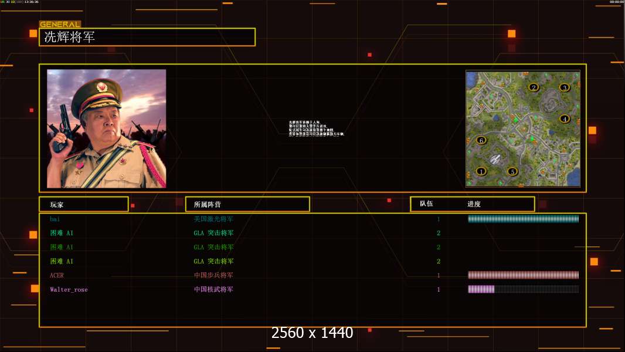This screenshot has height=352, width=625.
Task: Click faction 中国核武将军
Action: 213,289
